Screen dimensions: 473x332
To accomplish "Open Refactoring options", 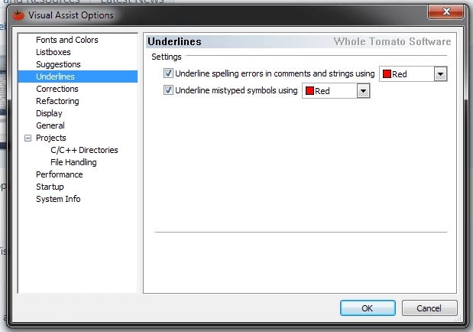I will [57, 101].
